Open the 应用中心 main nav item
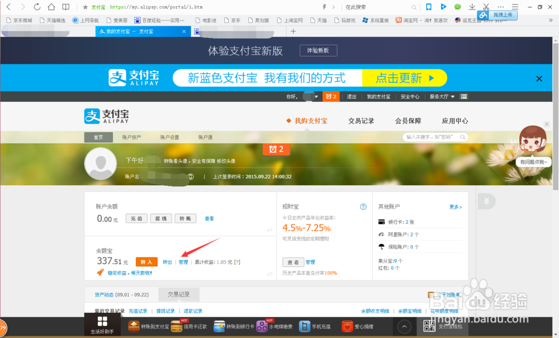 [x=455, y=121]
